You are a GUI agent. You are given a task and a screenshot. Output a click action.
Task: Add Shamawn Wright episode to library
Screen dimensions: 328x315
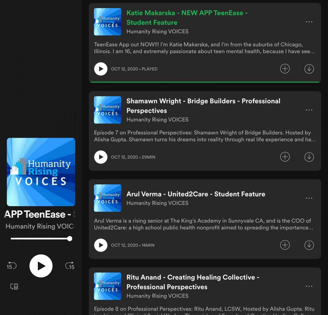point(285,157)
